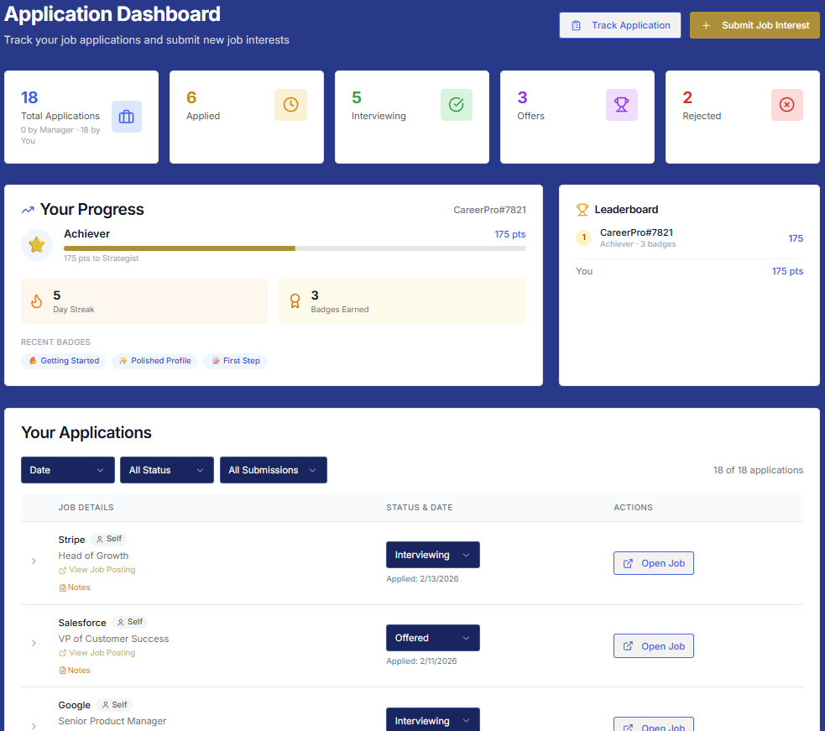The height and width of the screenshot is (731, 825).
Task: Expand the Google application row
Action: 34,726
